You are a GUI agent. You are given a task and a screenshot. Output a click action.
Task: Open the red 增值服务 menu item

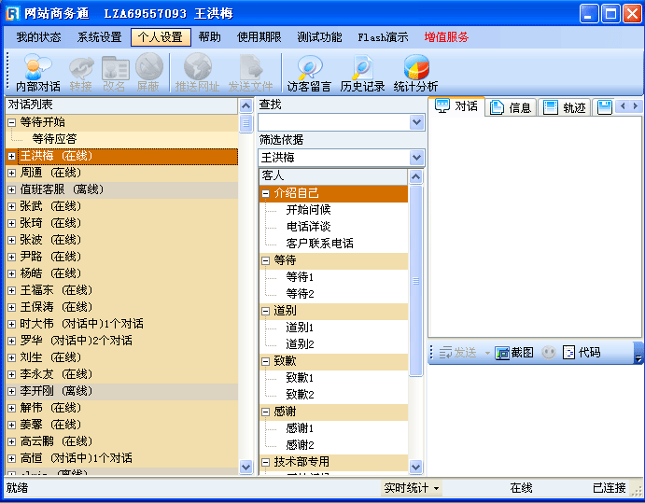(446, 37)
